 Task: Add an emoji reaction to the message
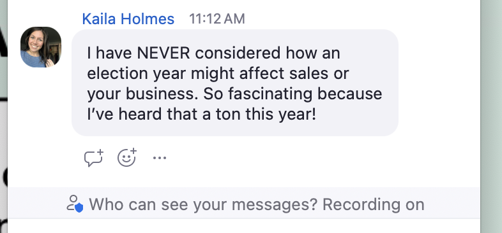point(127,157)
